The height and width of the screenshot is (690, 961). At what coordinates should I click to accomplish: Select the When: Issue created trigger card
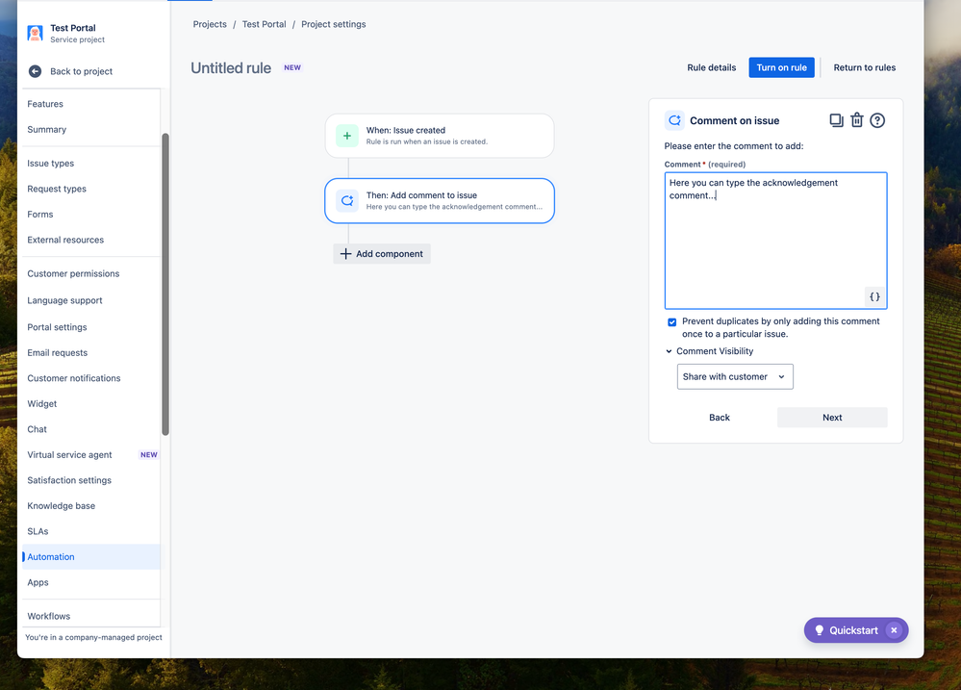pos(440,136)
